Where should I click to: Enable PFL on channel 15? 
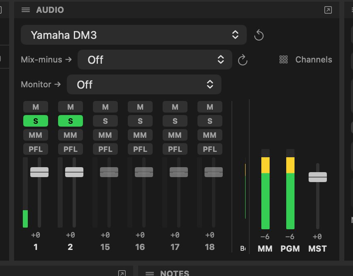tap(105, 149)
